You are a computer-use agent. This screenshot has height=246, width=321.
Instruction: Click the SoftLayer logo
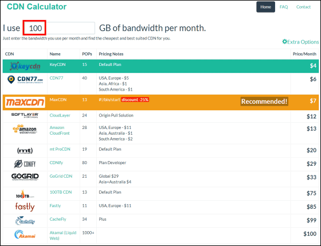25,115
